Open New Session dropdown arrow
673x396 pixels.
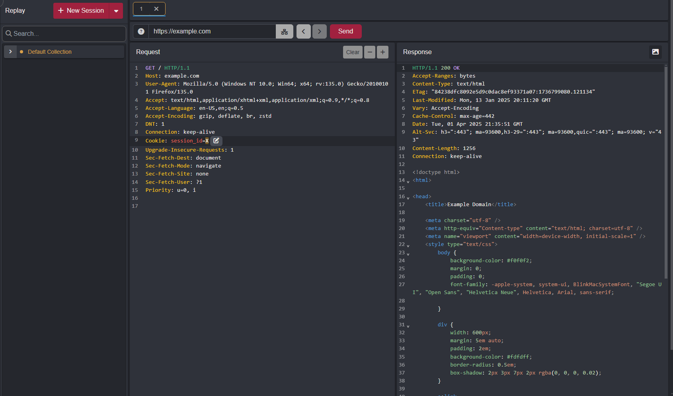pyautogui.click(x=116, y=11)
